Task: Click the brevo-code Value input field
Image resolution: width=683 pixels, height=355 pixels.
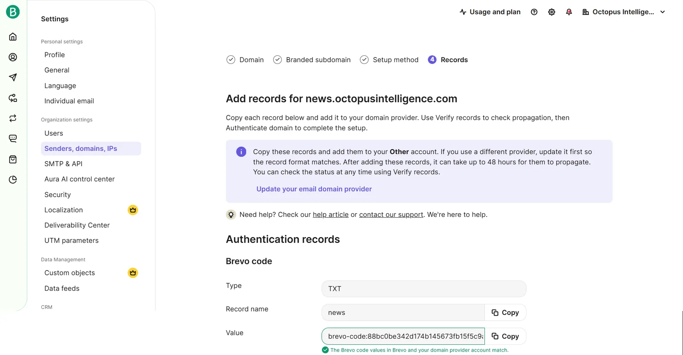Action: coord(403,336)
